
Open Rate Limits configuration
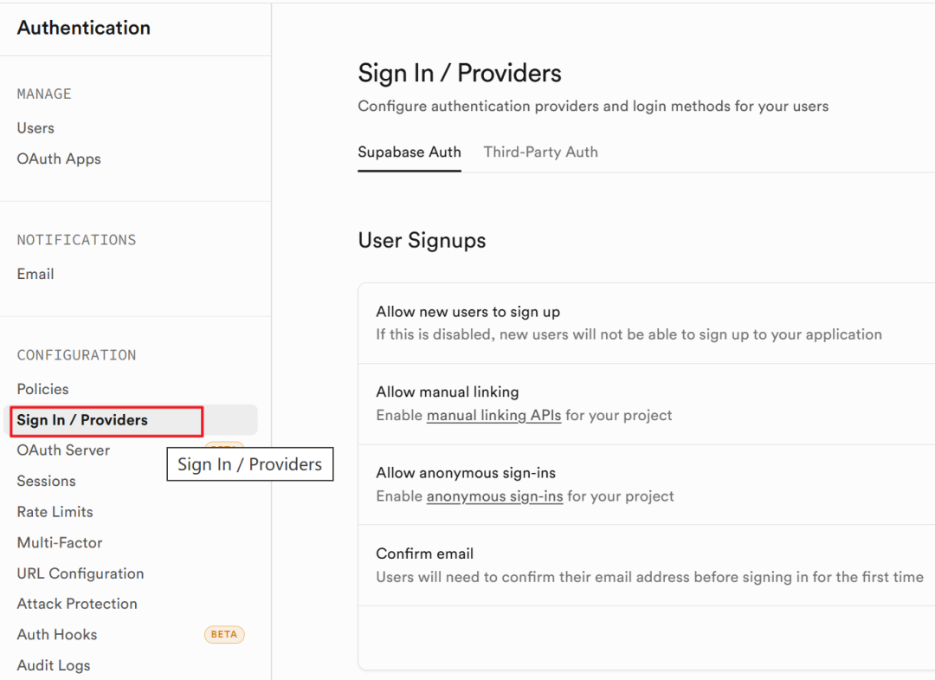click(x=55, y=512)
